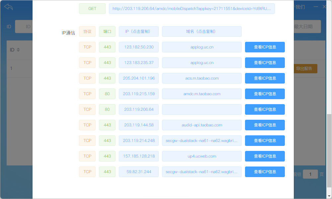
Task: View ICP info for amdc.m.taobao.com
Action: coord(265,94)
